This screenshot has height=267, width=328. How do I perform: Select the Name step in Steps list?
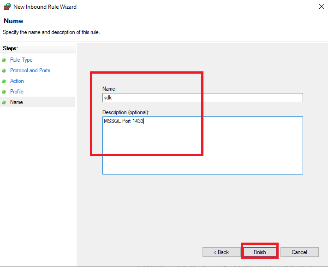[x=17, y=102]
